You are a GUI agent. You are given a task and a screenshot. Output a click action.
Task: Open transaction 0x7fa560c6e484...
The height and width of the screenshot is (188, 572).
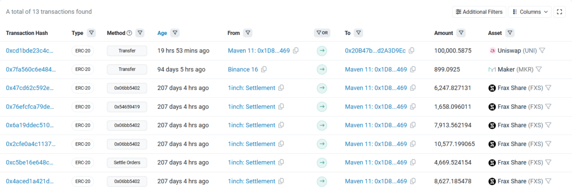30,69
